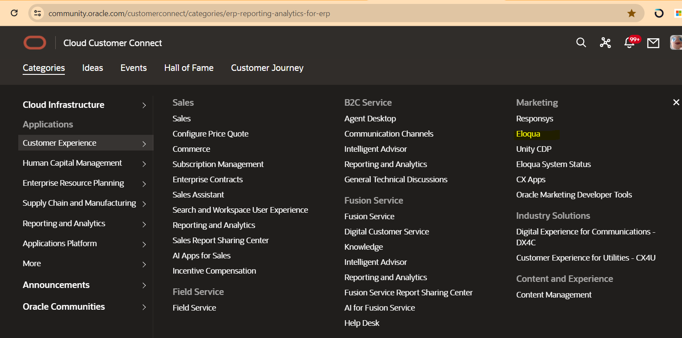Open the CX Apps link

coord(531,180)
